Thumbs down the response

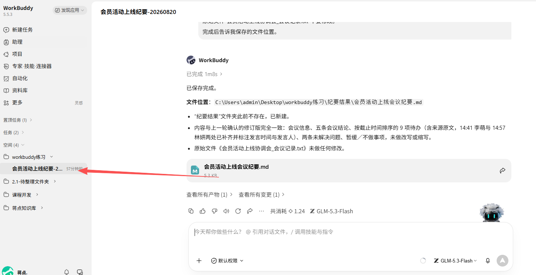point(214,211)
